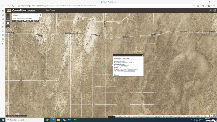Image resolution: width=217 pixels, height=122 pixels.
Task: Open the Print widget
Action: [x=37, y=21]
